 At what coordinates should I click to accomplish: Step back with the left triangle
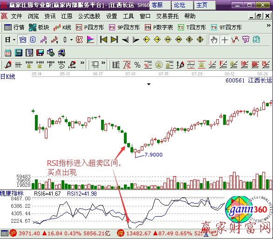pyautogui.click(x=125, y=40)
